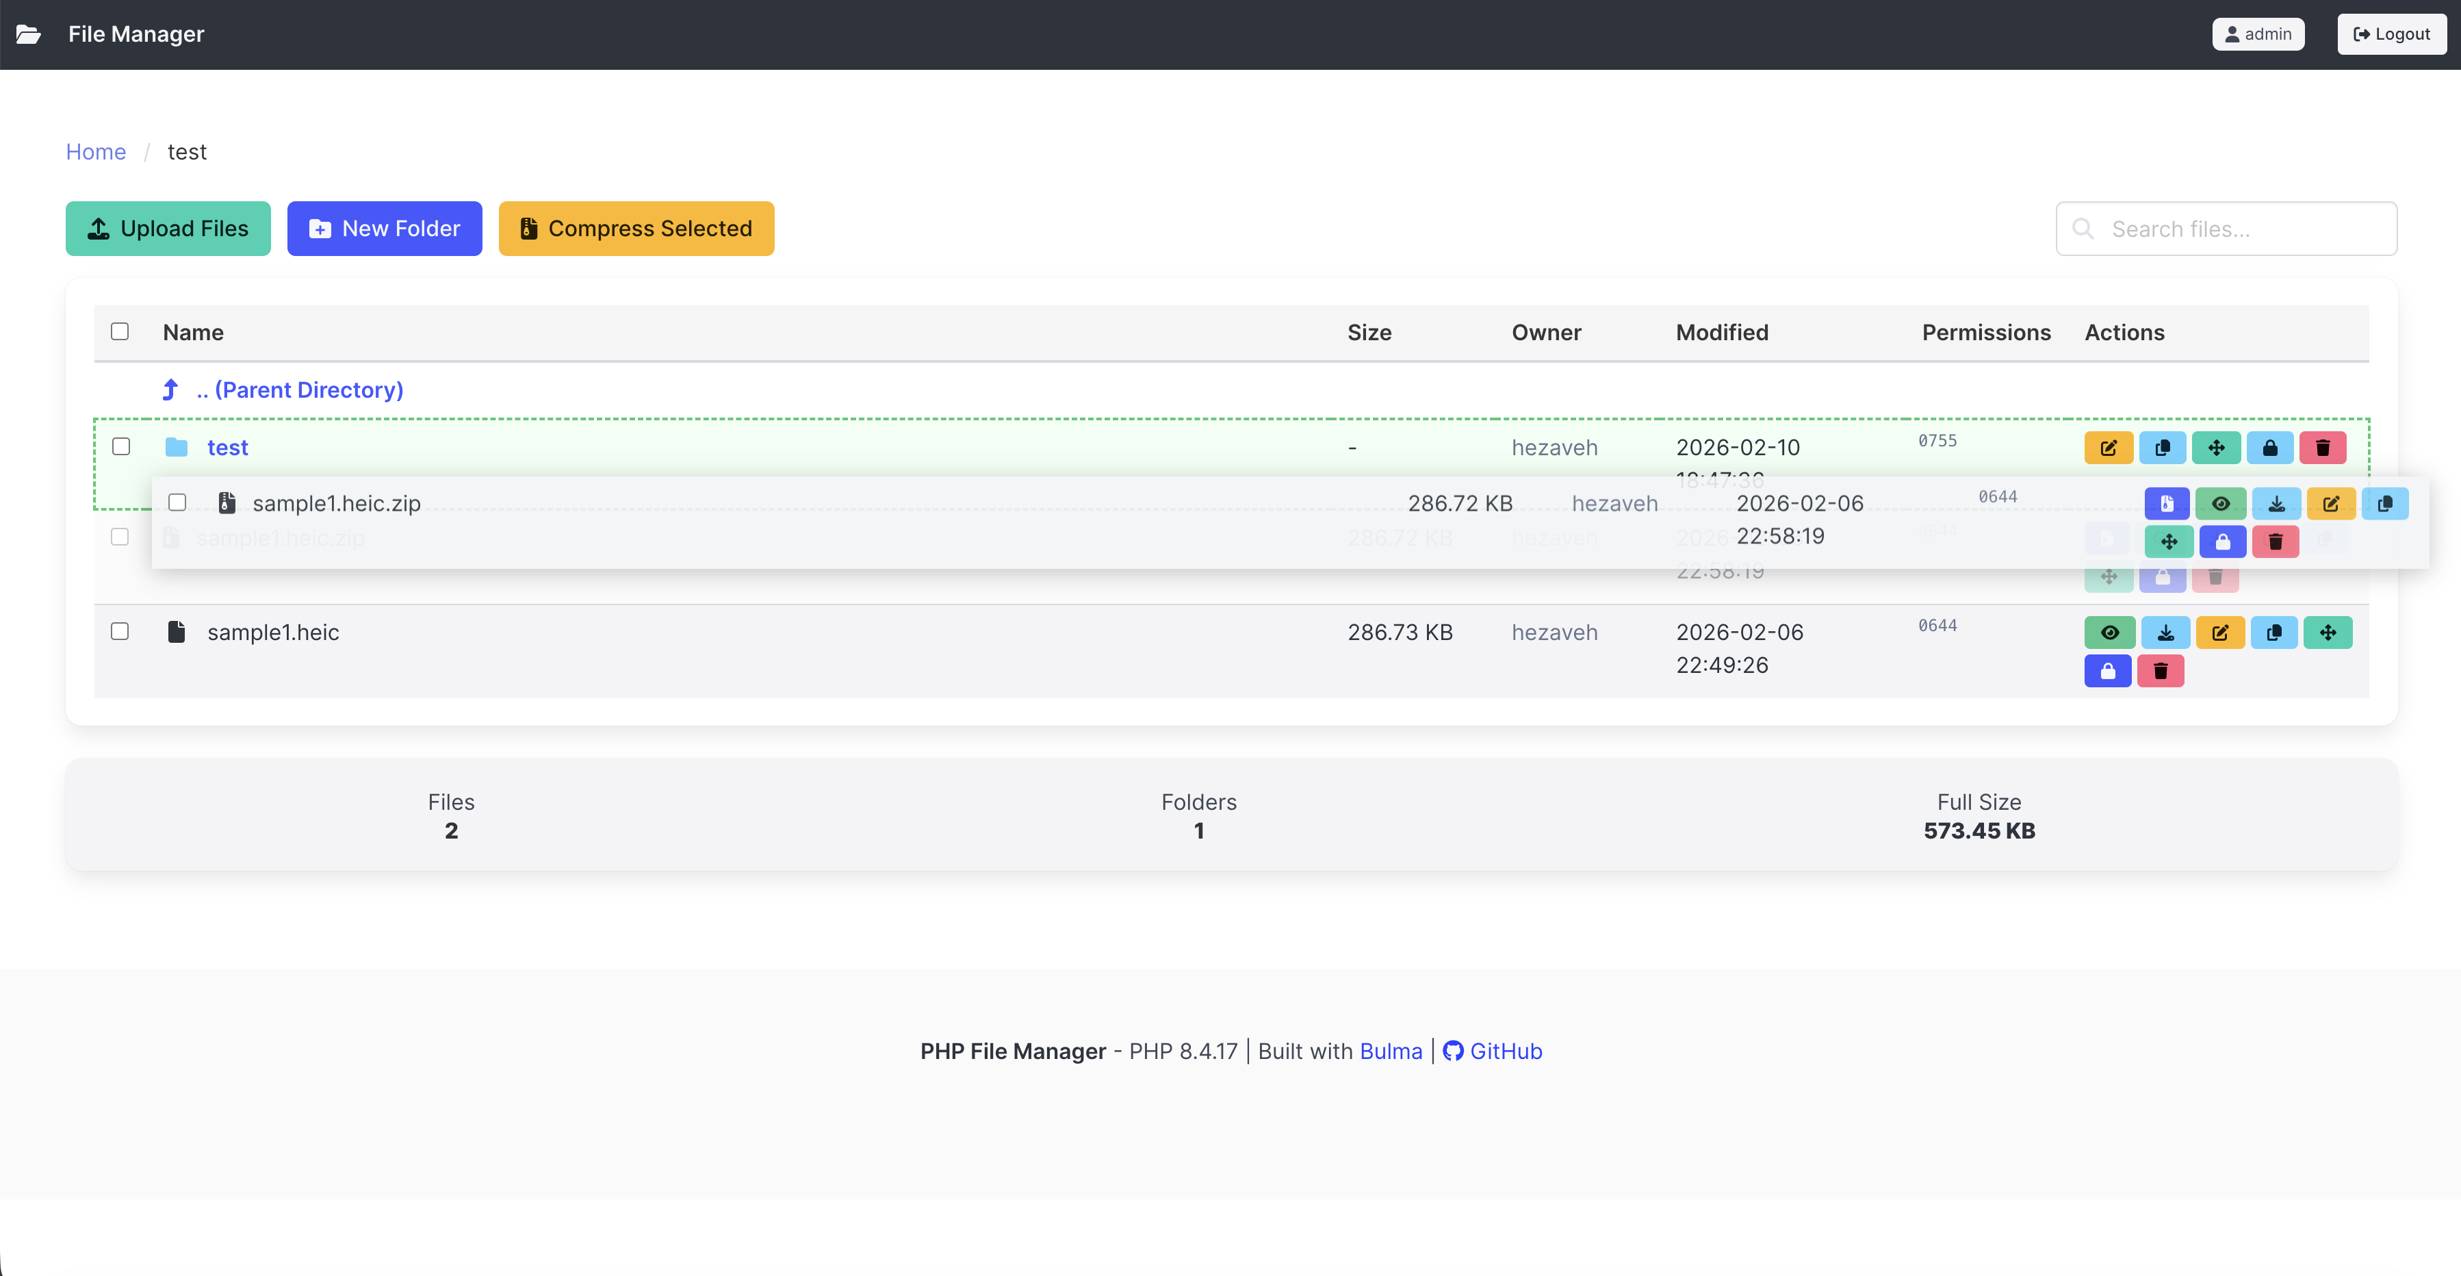Click the Upload Files button
The height and width of the screenshot is (1276, 2461).
click(167, 229)
